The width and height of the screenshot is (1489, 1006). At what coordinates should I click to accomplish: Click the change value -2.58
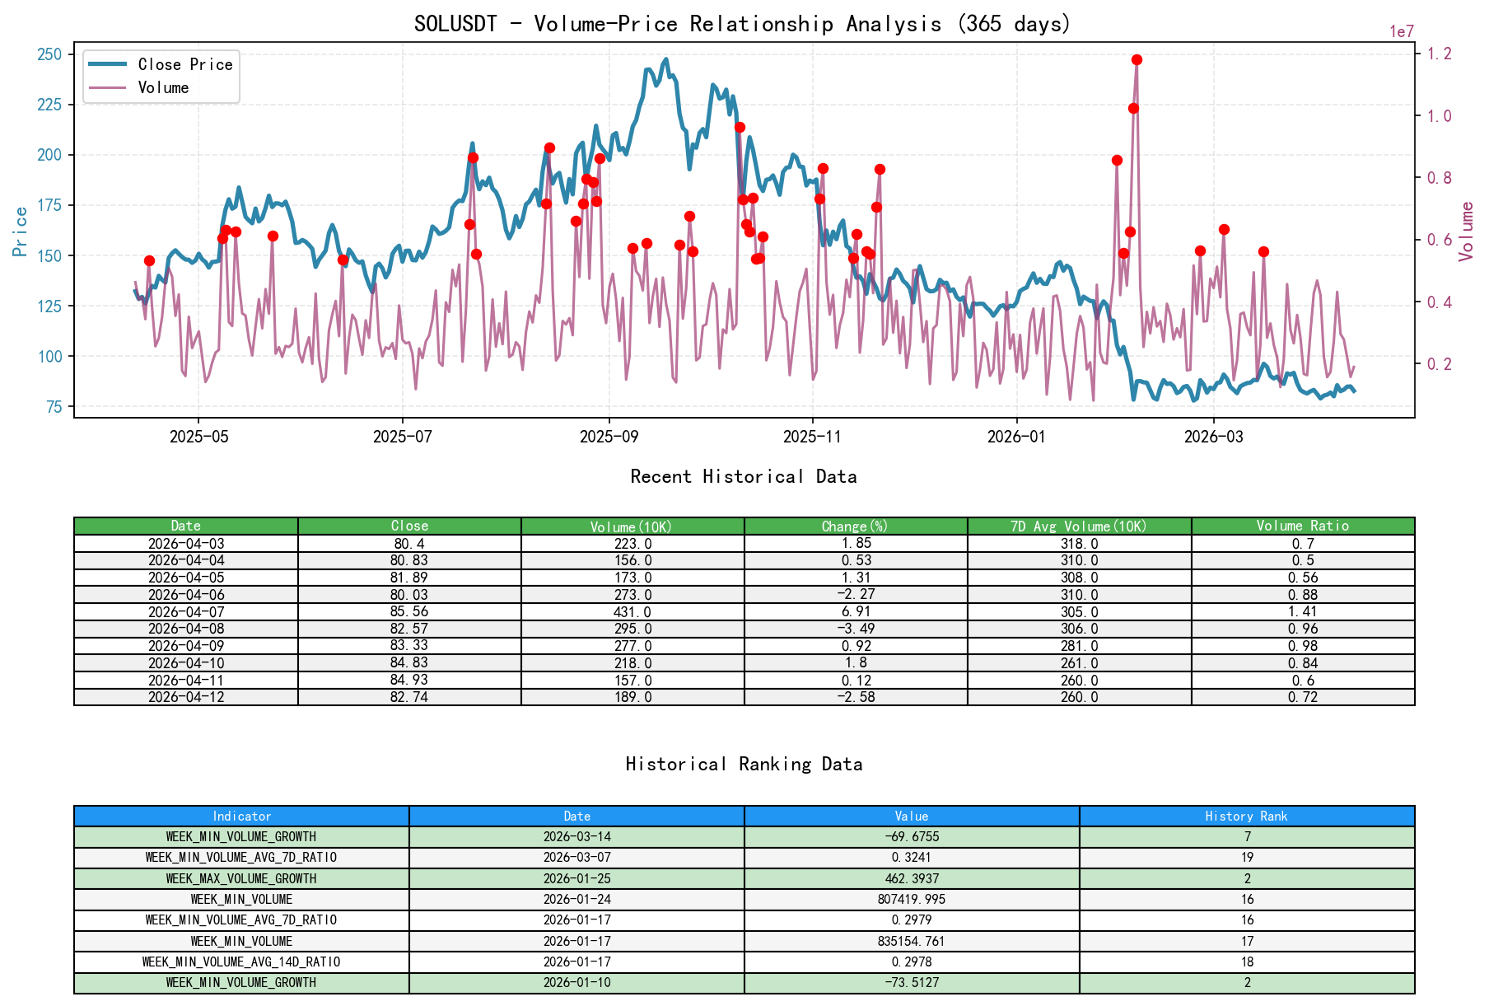point(856,697)
